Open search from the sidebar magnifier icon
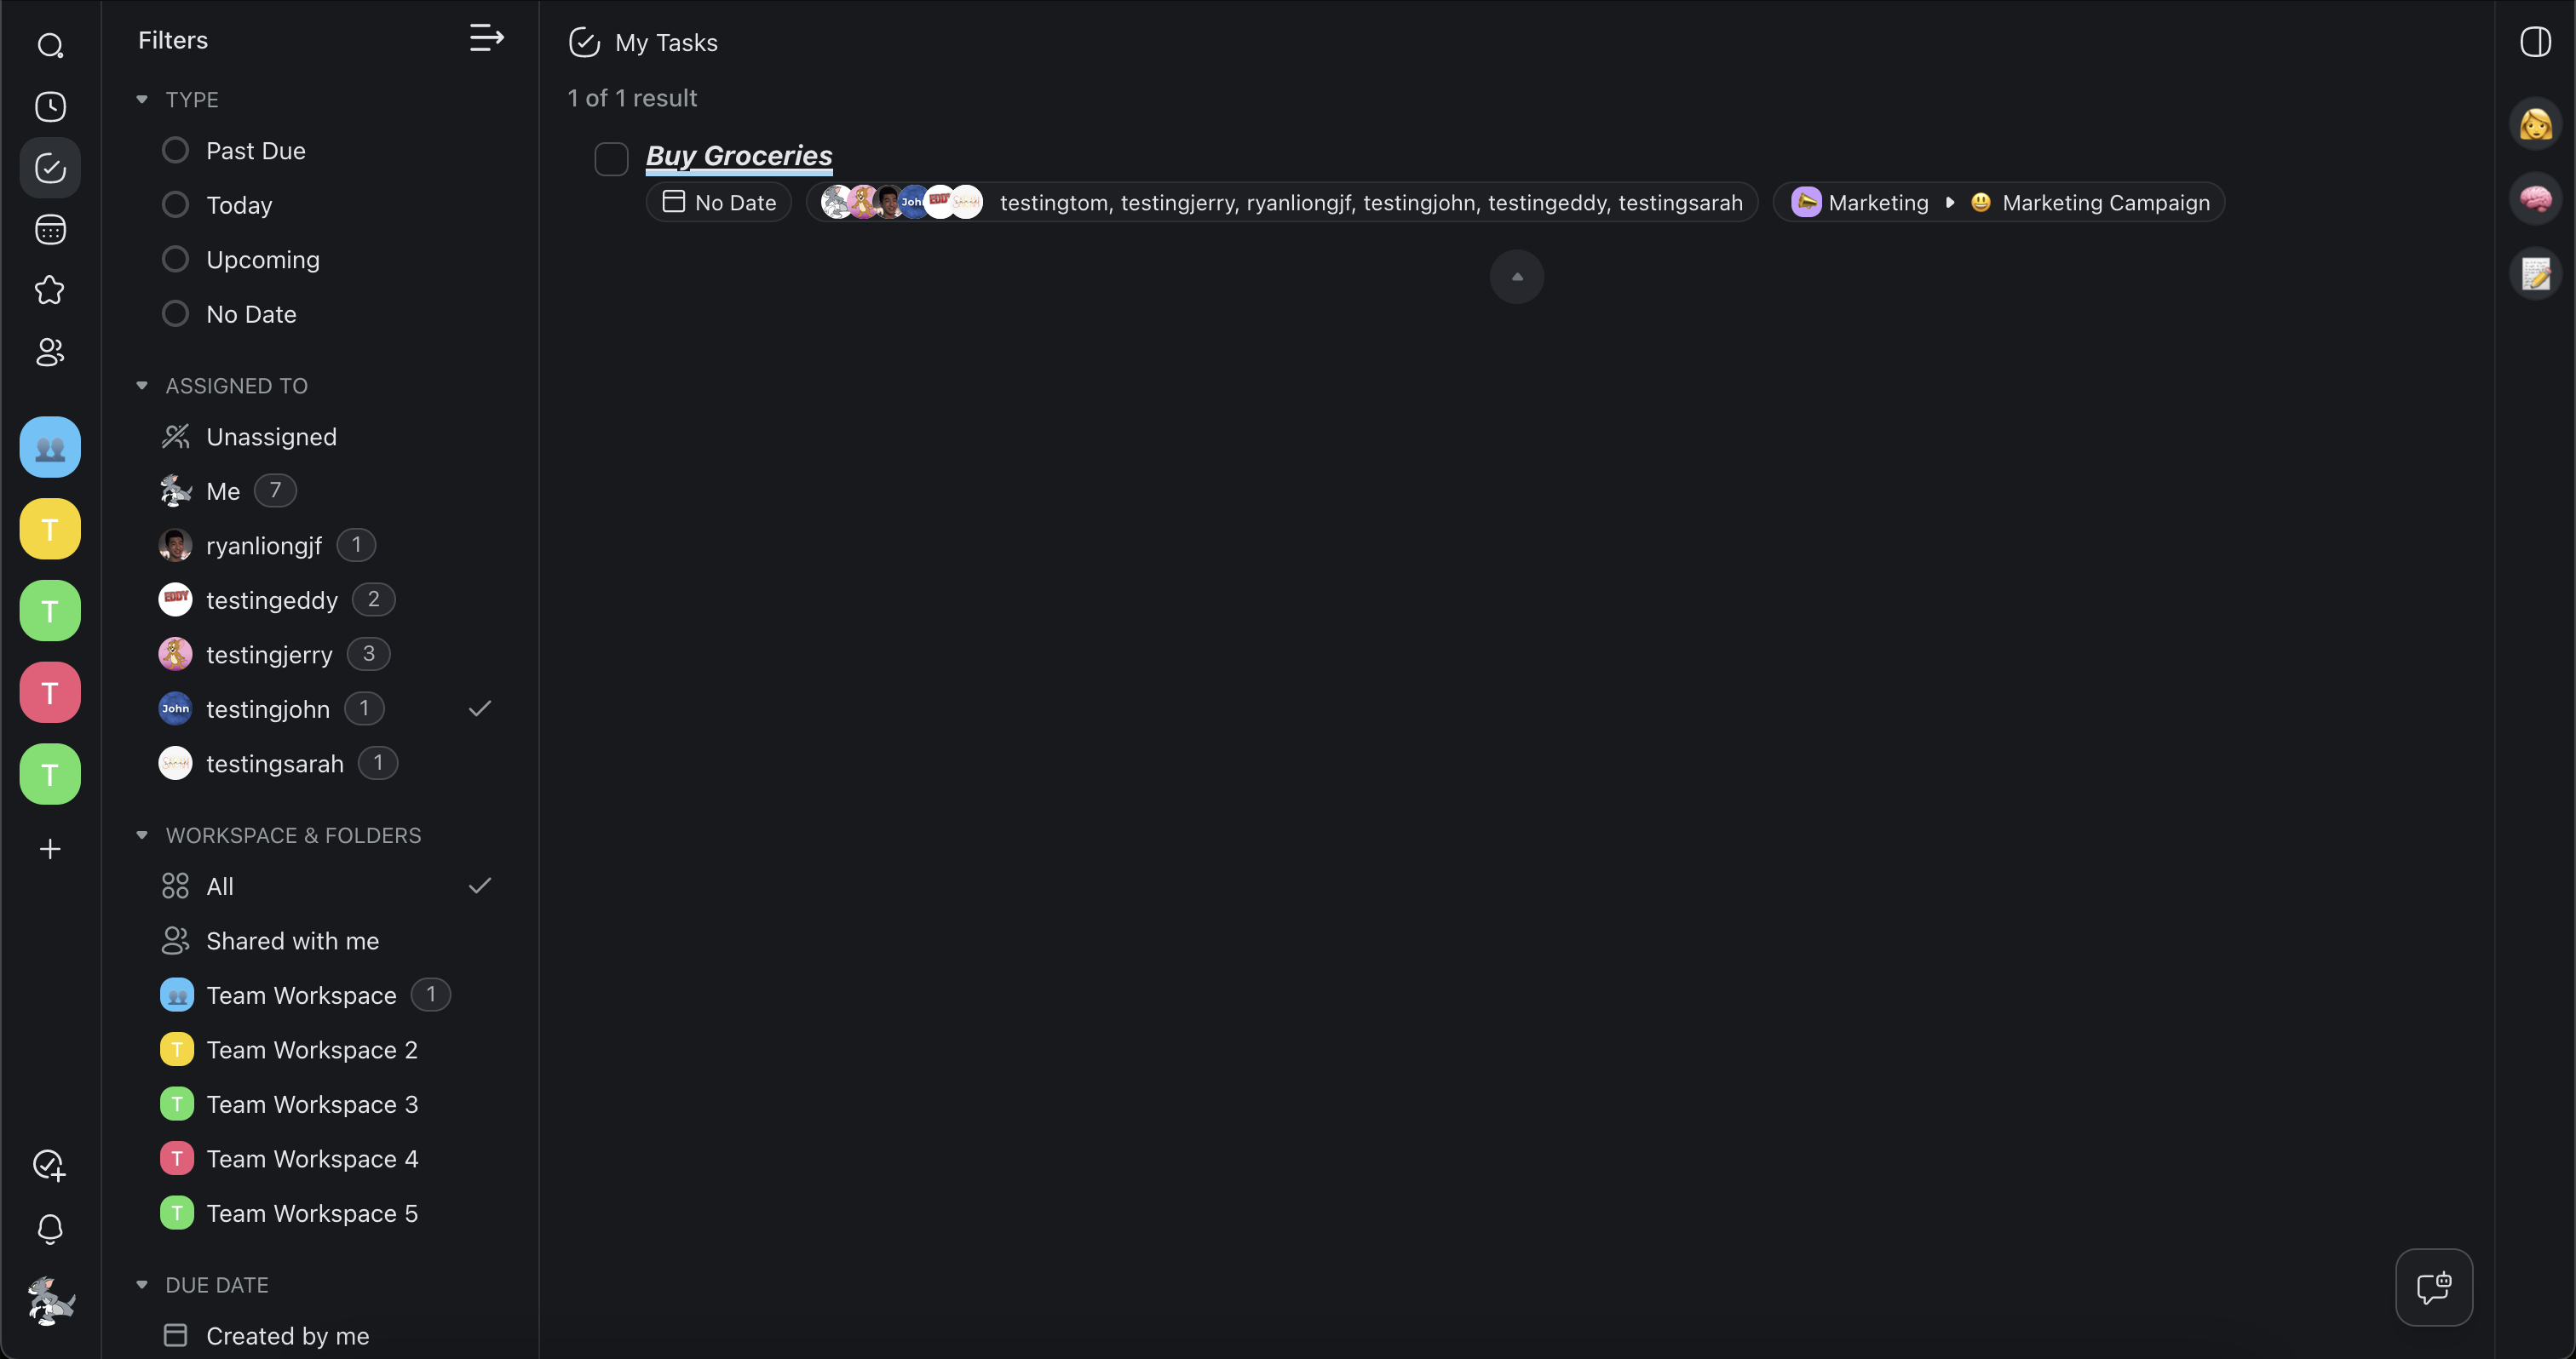Screen dimensions: 2576x1359 50,45
